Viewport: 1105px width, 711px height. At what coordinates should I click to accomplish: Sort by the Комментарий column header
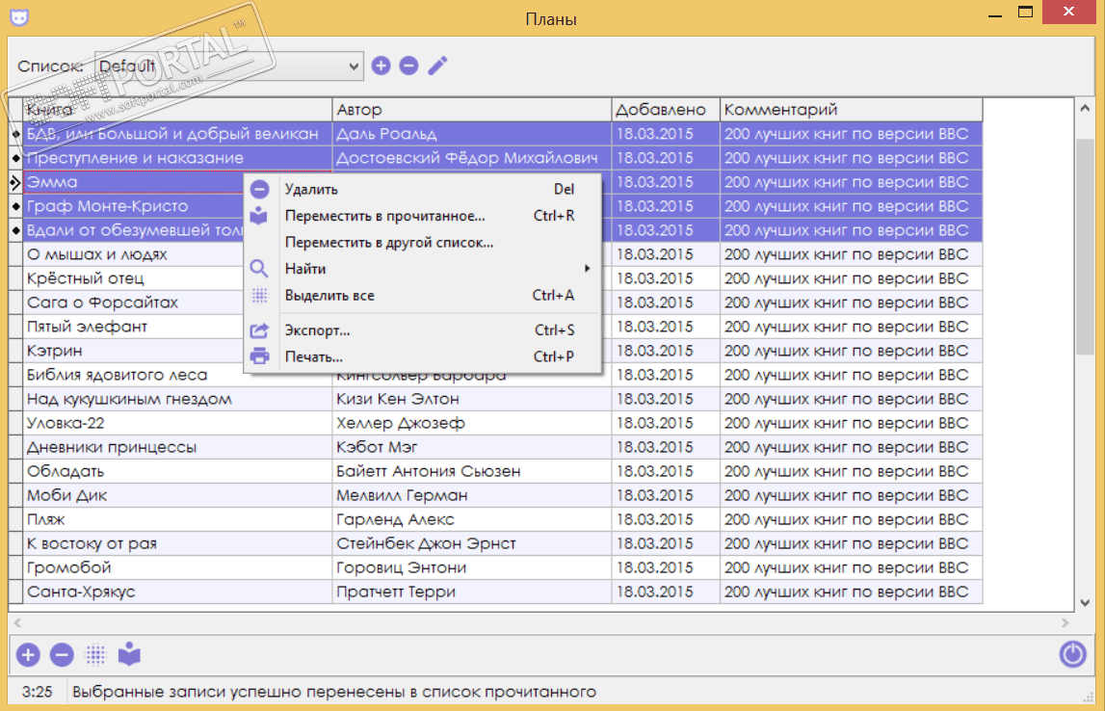coord(852,109)
